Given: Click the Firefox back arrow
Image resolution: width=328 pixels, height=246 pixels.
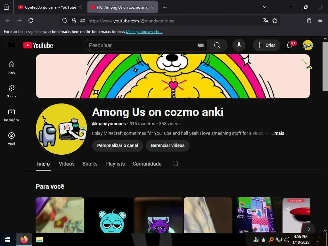Looking at the screenshot, I should coord(8,20).
